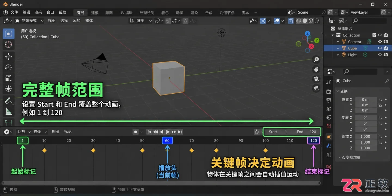
Task: Toggle camera view with the camera gizmo
Action: (316, 79)
